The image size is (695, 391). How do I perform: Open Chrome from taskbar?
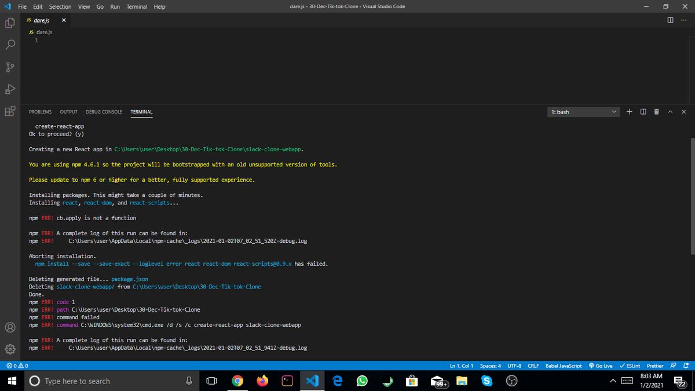click(x=237, y=381)
